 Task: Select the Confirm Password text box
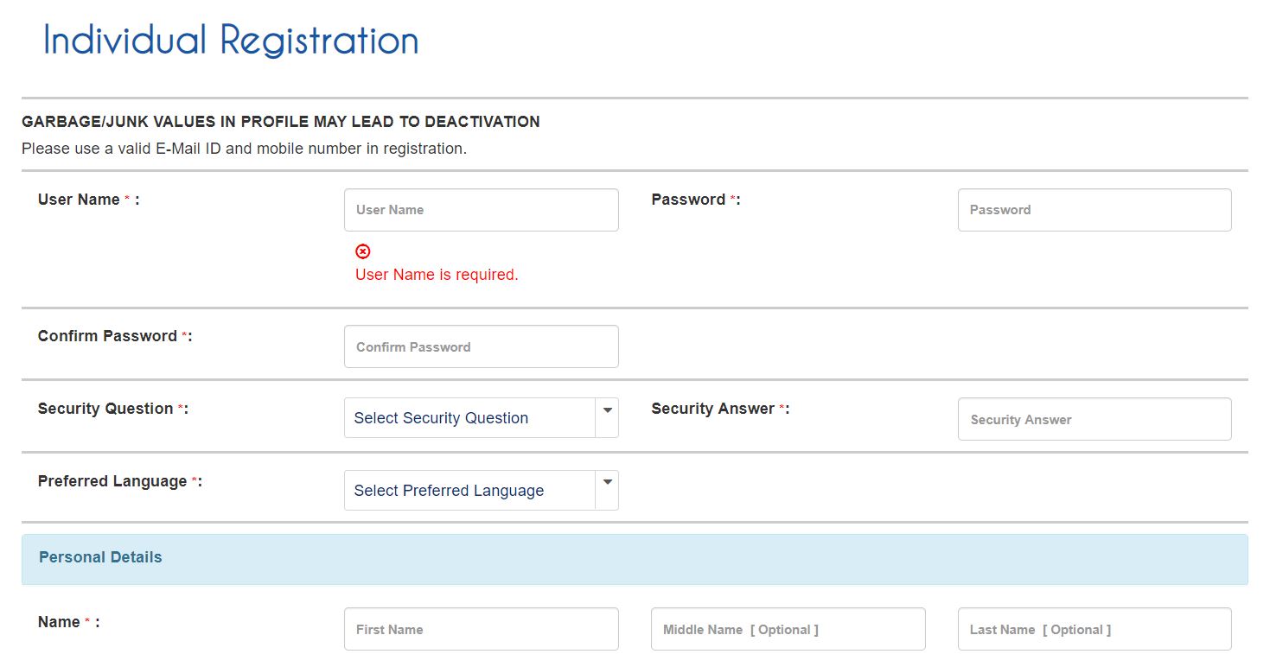point(481,346)
